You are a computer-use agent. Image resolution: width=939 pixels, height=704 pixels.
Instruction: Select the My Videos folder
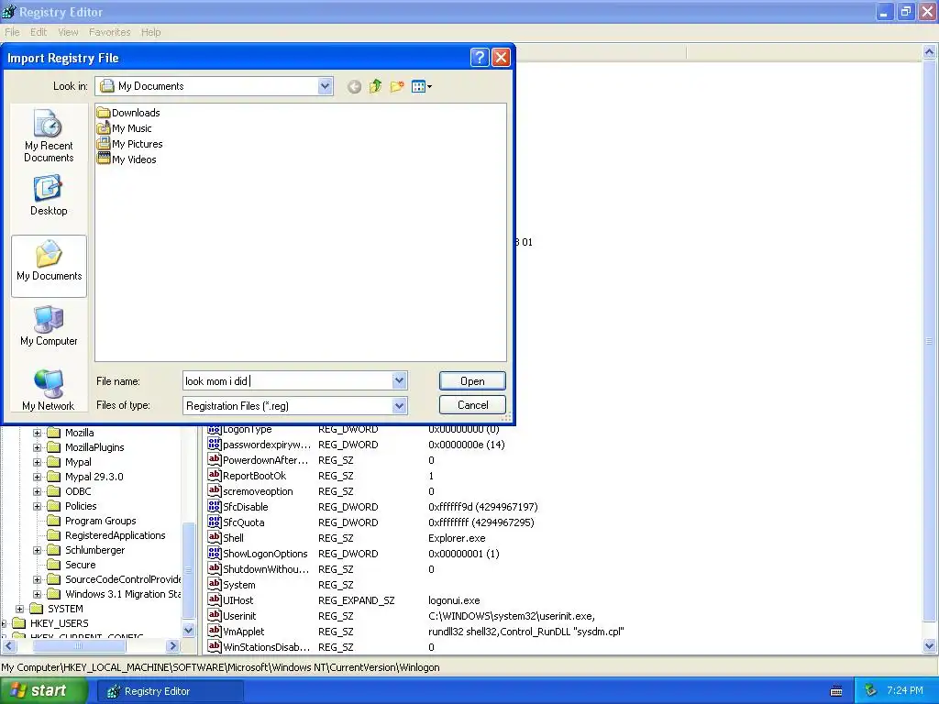pos(127,159)
